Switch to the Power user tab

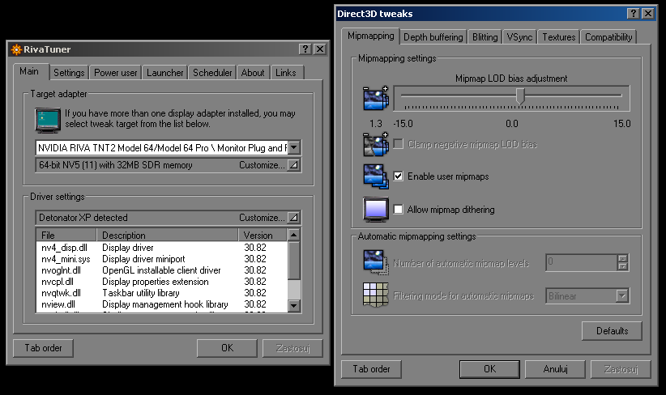point(116,73)
